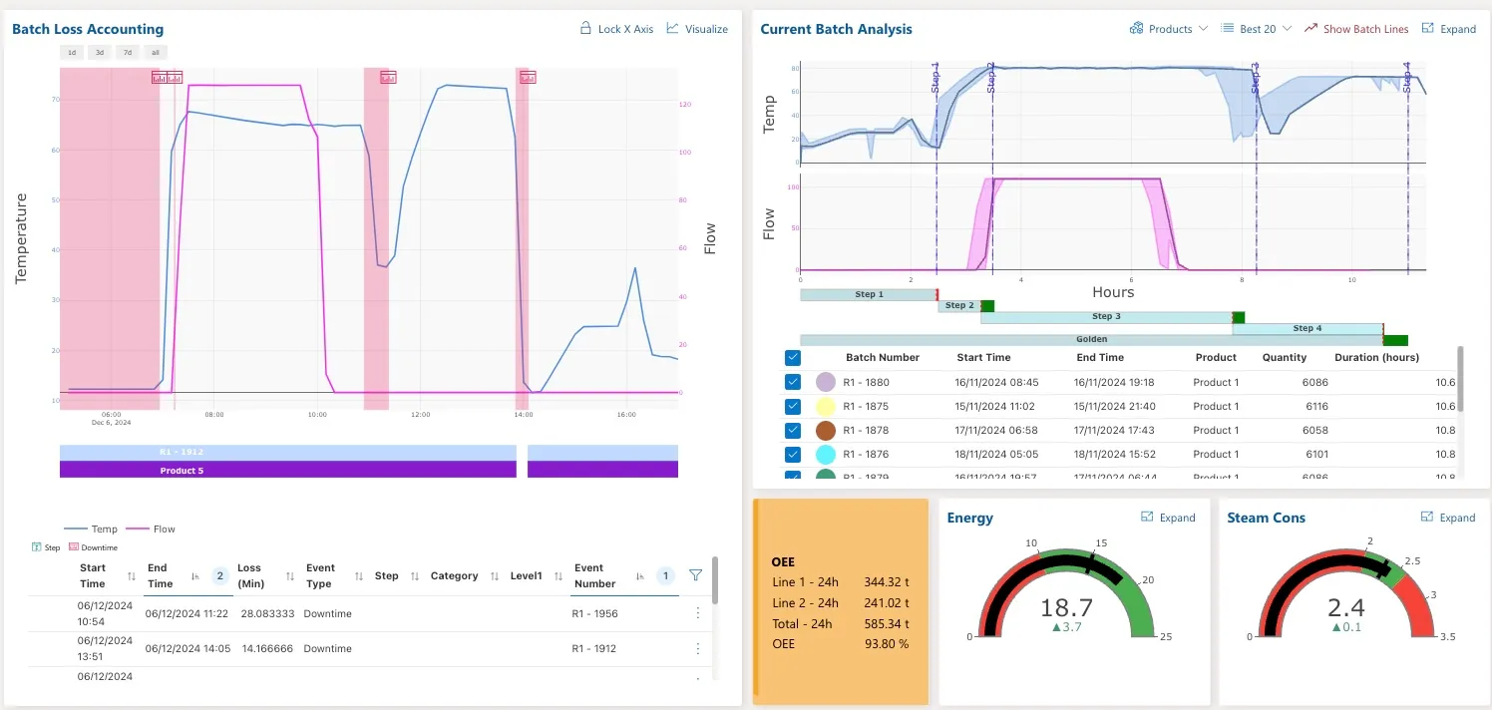Click the Lock X Axis padlock icon

(586, 29)
